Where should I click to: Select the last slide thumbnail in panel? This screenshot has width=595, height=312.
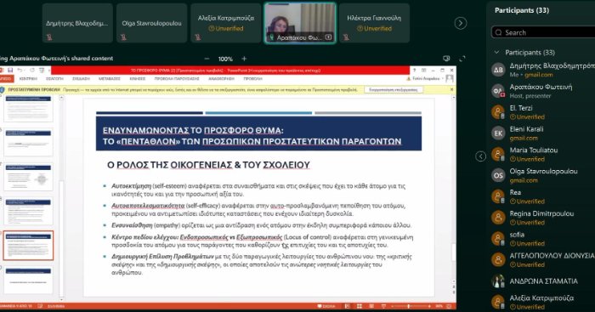[x=28, y=280]
